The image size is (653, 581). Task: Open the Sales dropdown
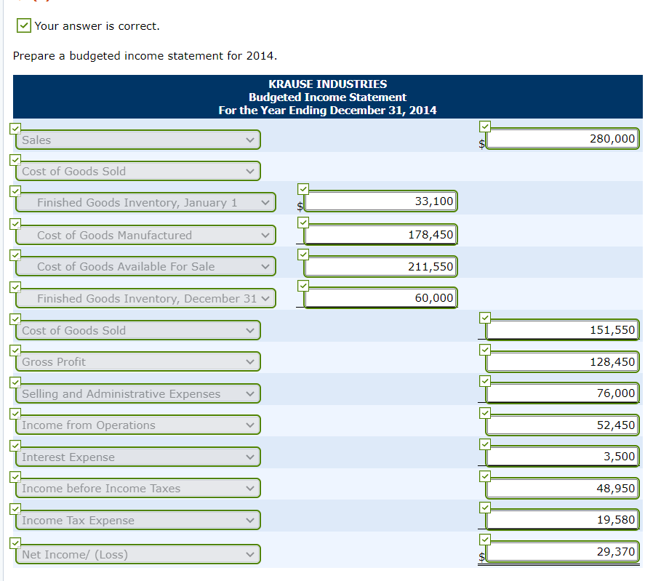point(138,140)
